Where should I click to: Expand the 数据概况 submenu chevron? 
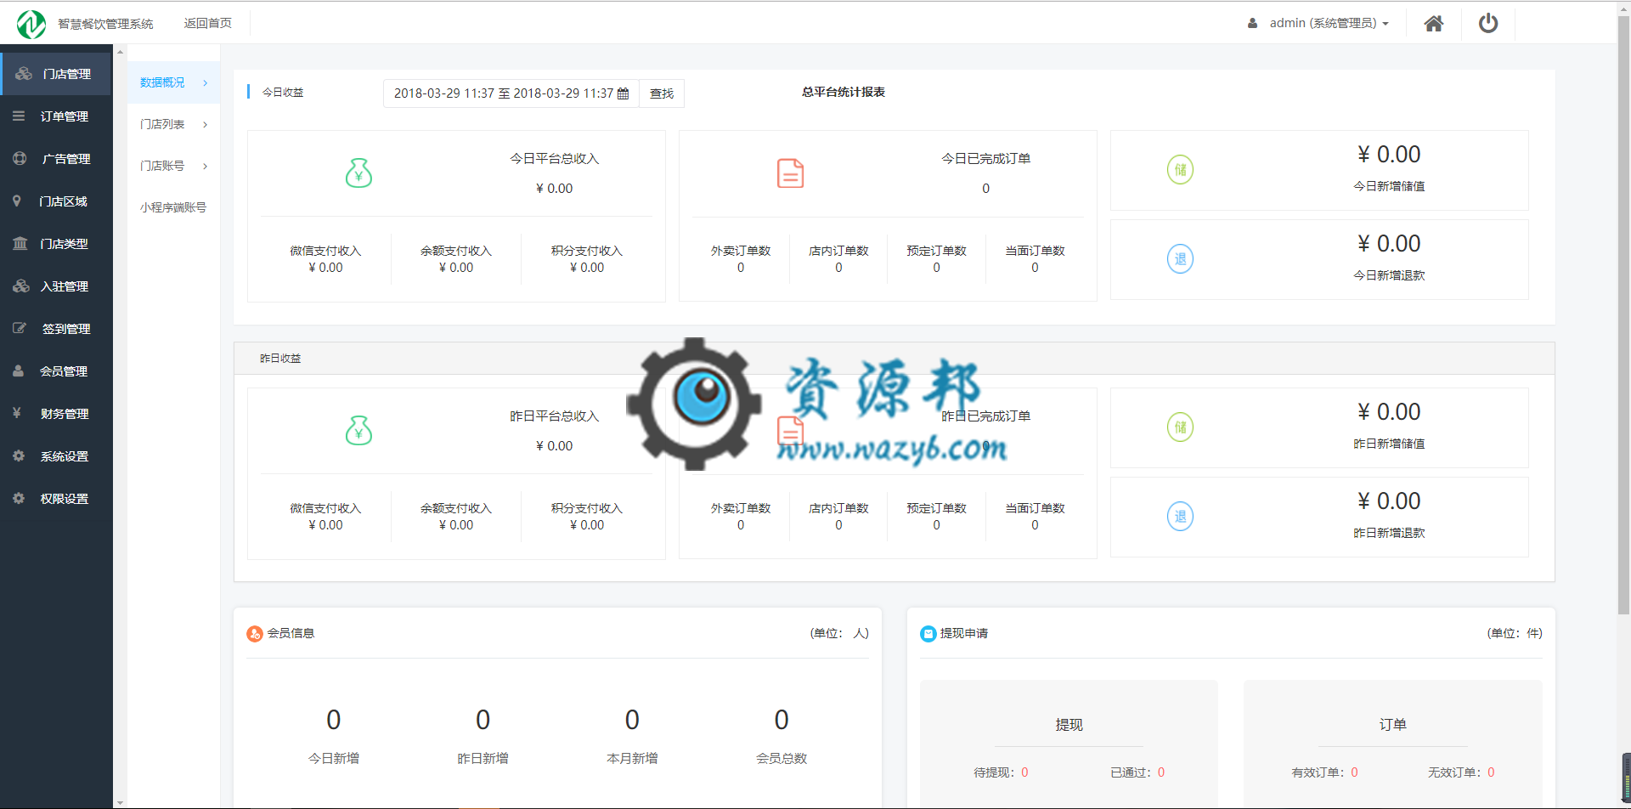click(206, 82)
